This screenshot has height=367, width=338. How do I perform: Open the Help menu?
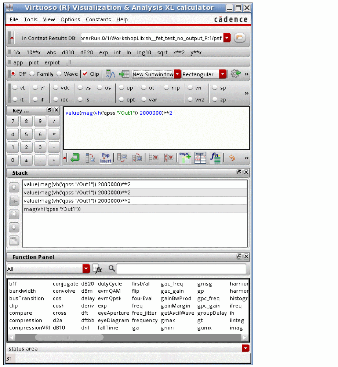(x=122, y=20)
